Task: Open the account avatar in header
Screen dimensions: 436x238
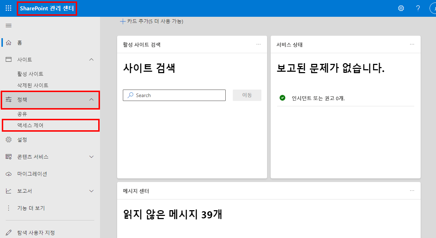Action: pos(433,8)
